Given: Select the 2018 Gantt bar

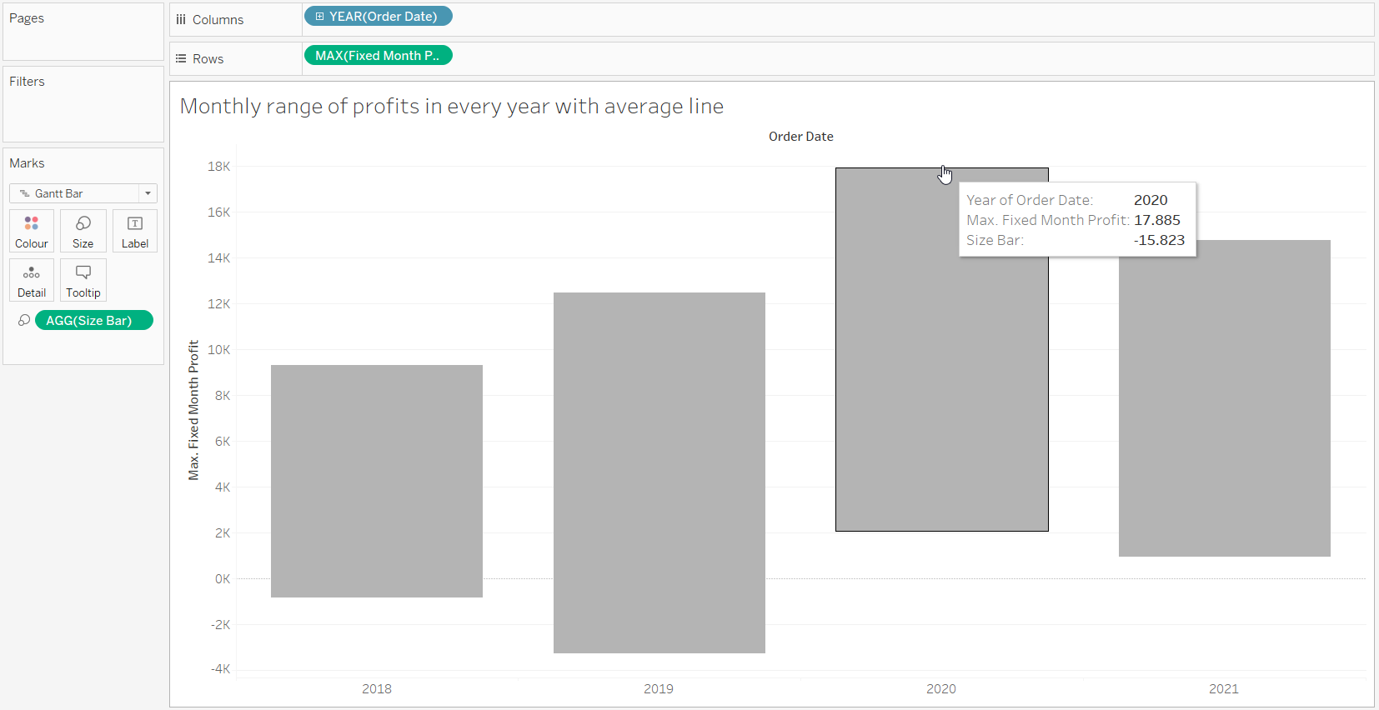Looking at the screenshot, I should pyautogui.click(x=377, y=481).
